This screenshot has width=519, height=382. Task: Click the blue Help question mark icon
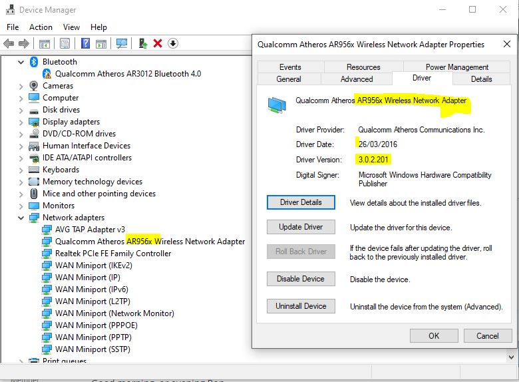85,43
